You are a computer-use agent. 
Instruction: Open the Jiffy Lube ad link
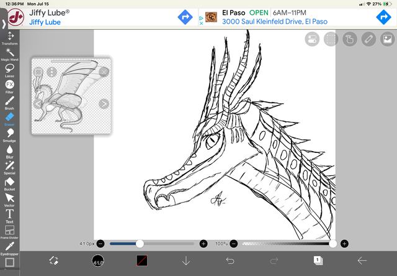click(x=45, y=22)
